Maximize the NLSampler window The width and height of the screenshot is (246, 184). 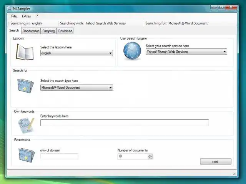click(x=221, y=8)
